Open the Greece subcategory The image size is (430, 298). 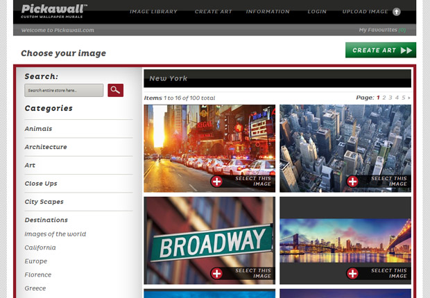(x=35, y=288)
